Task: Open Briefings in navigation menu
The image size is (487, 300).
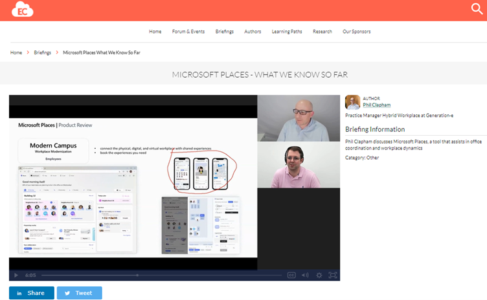Action: (x=224, y=32)
